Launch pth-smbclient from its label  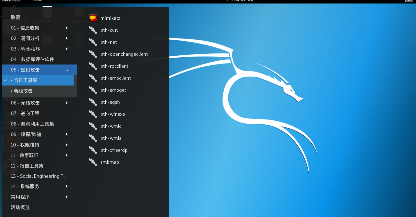click(116, 78)
